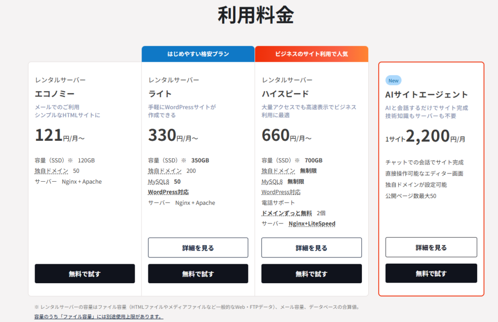Click 無料で試す under the エコノミー plan

pos(85,273)
